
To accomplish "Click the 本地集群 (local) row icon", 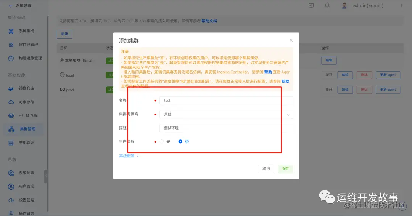I will coord(62,60).
